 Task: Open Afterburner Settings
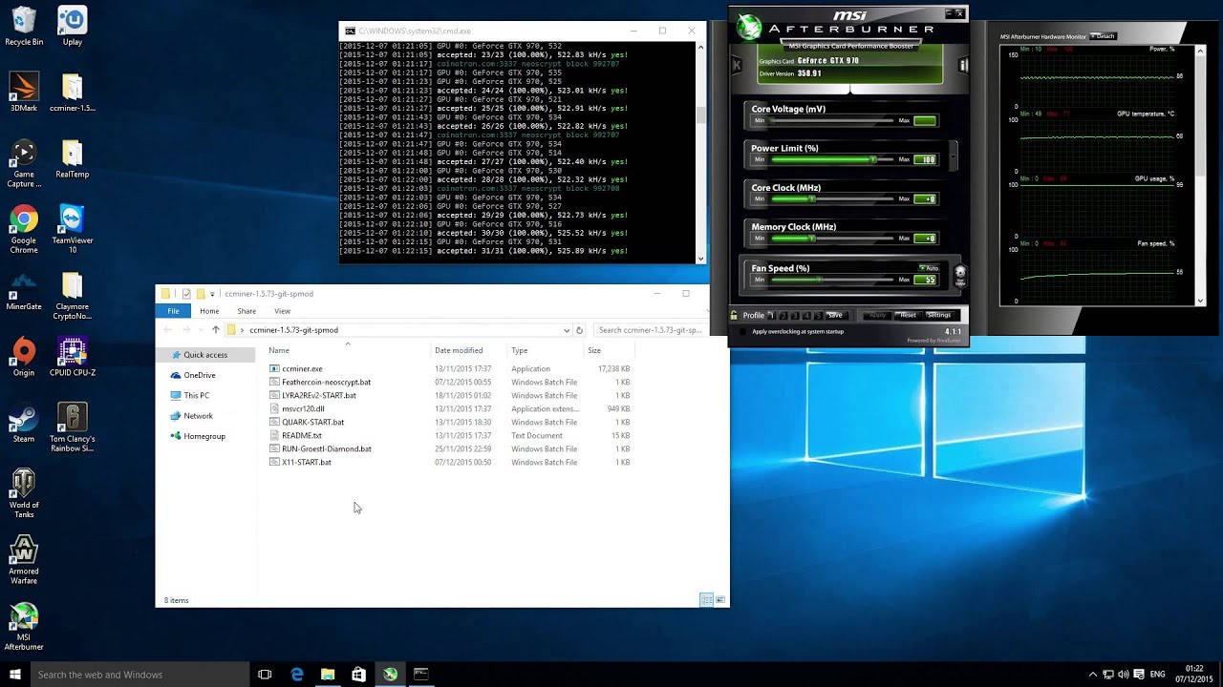[x=938, y=315]
